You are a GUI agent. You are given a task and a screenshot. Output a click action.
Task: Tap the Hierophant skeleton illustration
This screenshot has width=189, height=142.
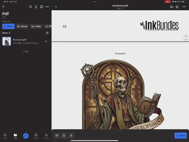pos(122,95)
